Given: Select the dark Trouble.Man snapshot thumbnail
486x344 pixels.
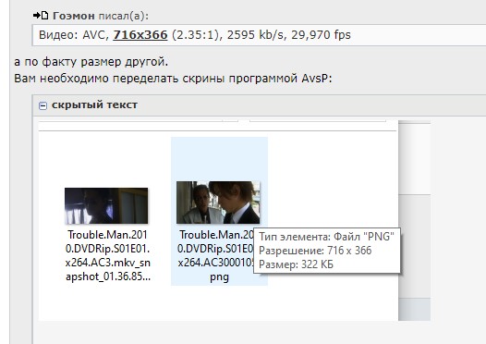Looking at the screenshot, I should tap(106, 205).
